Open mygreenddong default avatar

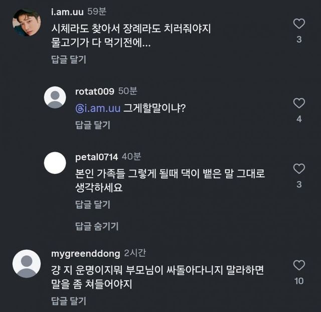[x=27, y=263]
